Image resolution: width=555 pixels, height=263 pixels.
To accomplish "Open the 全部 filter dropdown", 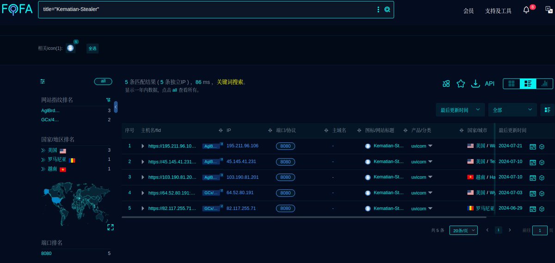I will 512,110.
